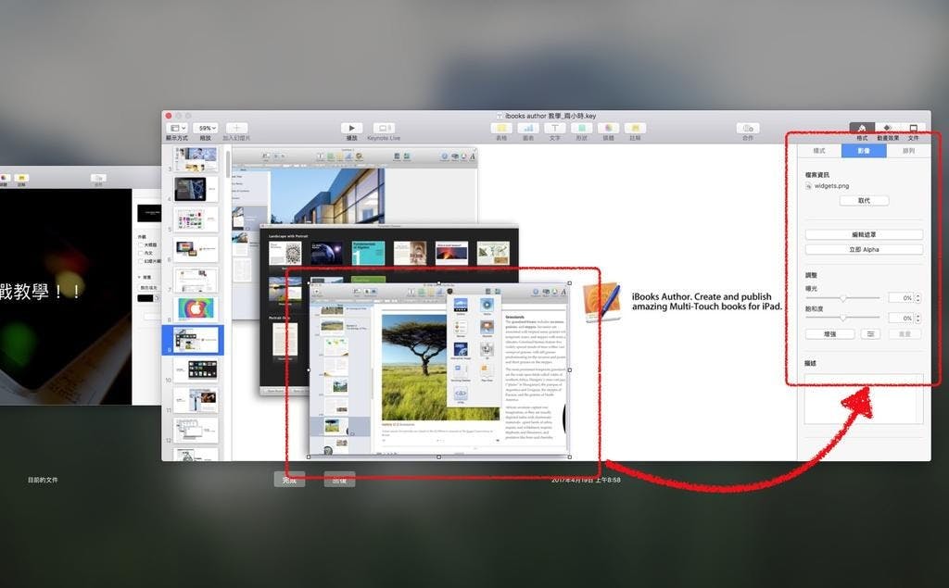Open the 59% zoom dropdown

(205, 128)
